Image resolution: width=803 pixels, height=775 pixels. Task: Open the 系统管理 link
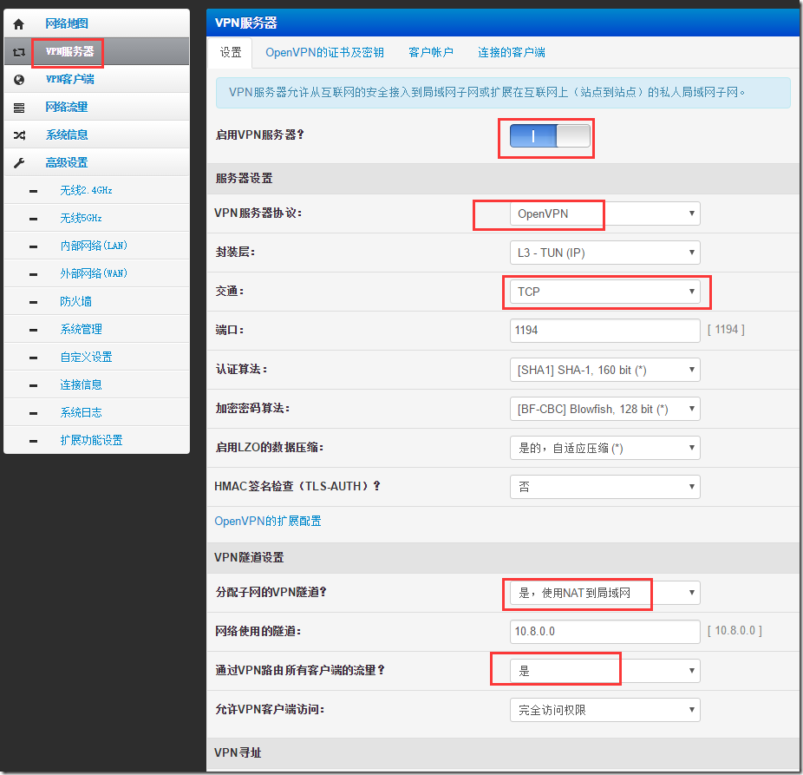(81, 329)
